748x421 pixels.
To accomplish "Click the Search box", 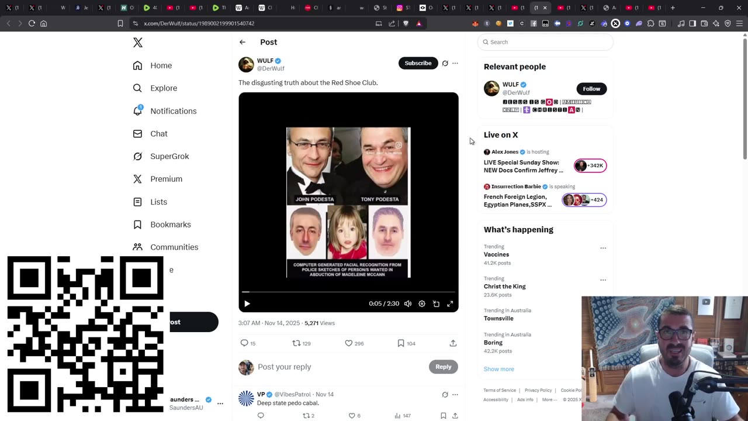I will pos(545,42).
